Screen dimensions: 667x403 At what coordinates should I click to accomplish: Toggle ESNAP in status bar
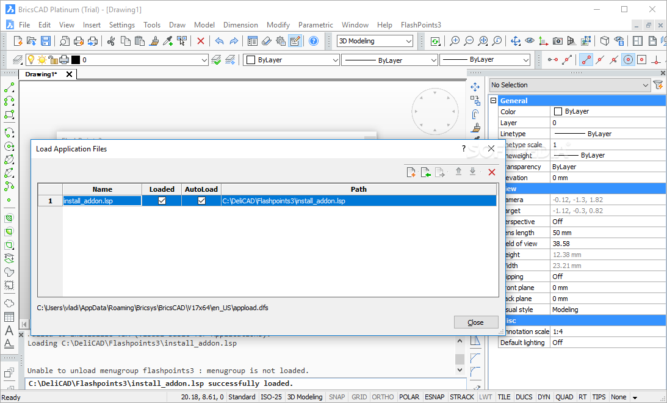(x=434, y=397)
